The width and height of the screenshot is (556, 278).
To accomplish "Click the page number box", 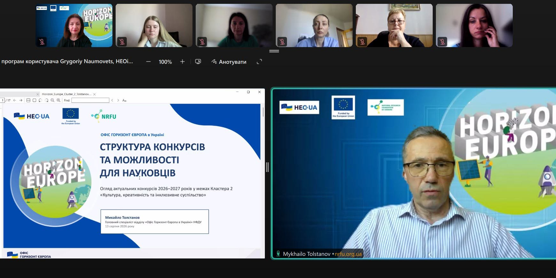I will (2, 100).
